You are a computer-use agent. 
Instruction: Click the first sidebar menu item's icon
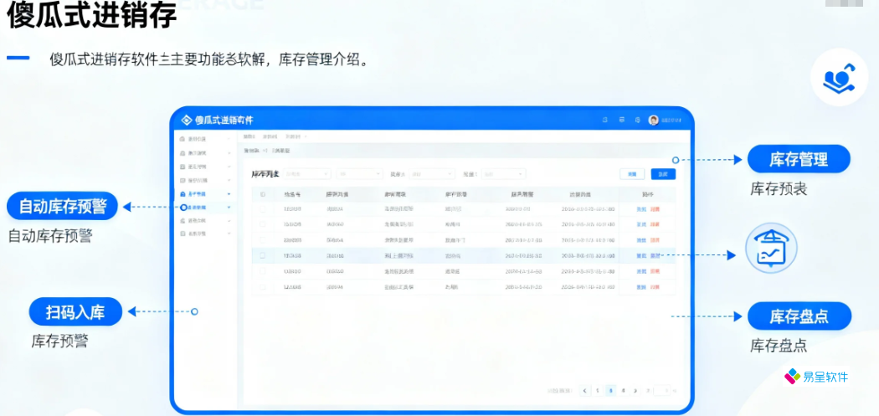[x=182, y=138]
